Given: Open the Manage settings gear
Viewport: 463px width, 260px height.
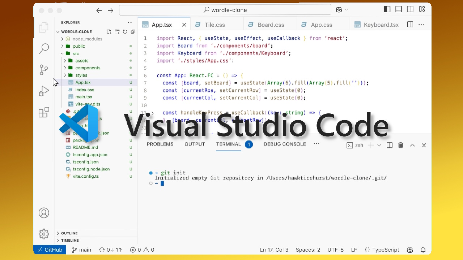Looking at the screenshot, I should point(44,234).
